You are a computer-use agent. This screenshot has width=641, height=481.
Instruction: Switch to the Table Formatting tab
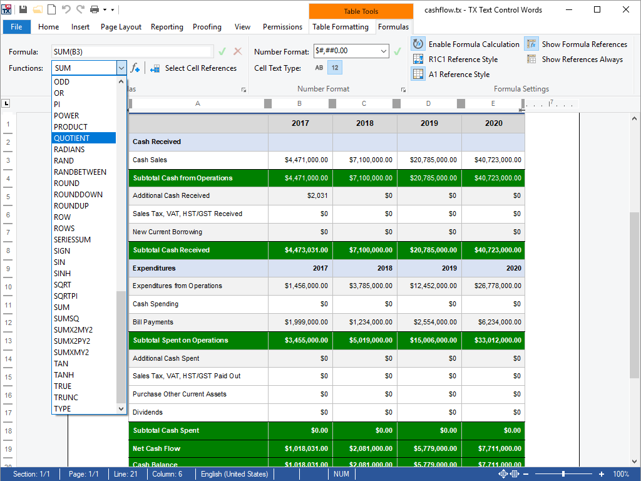(x=341, y=27)
